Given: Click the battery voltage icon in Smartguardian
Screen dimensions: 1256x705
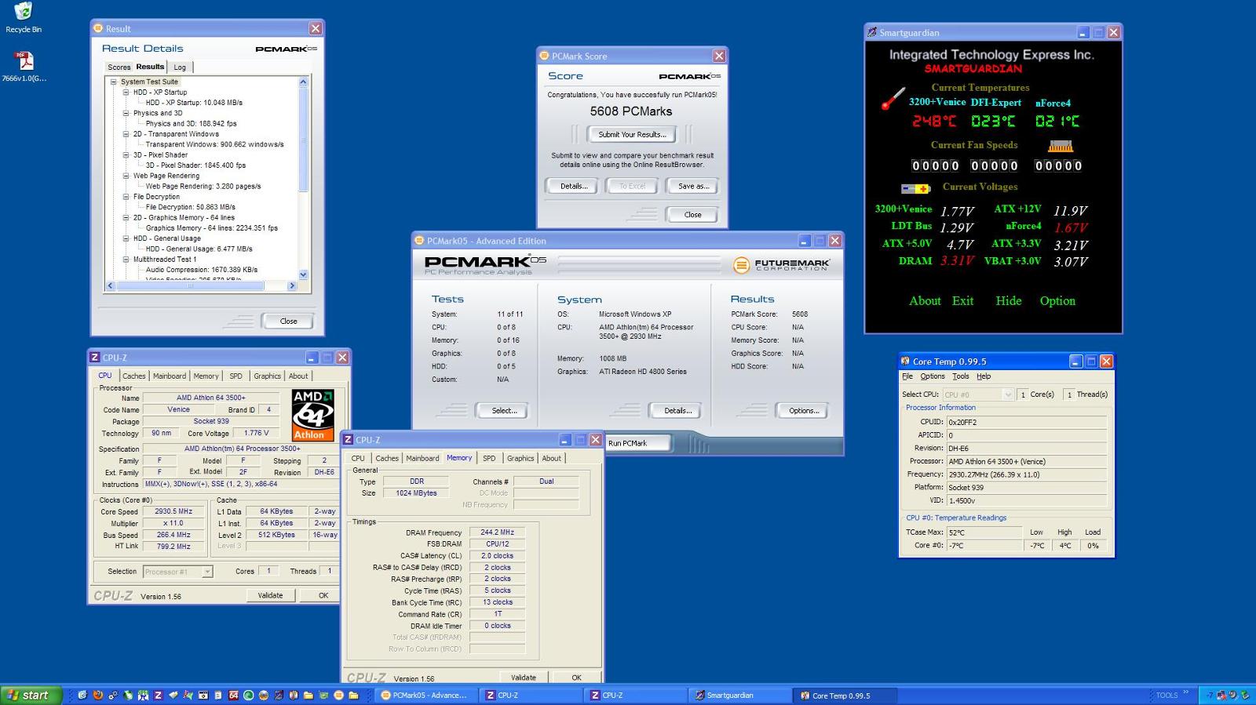Looking at the screenshot, I should 915,188.
